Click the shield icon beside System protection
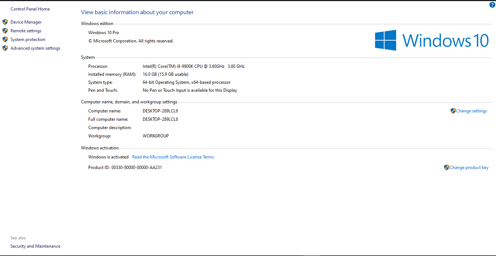 [5, 40]
